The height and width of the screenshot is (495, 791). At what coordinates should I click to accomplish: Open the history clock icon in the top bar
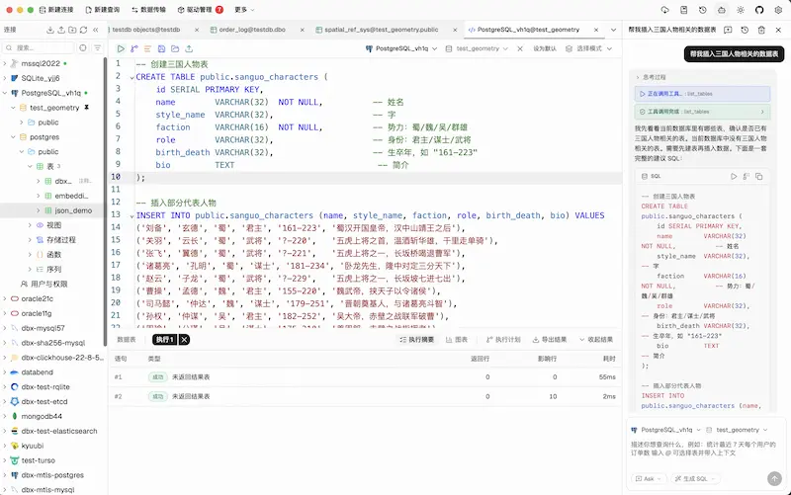[703, 10]
